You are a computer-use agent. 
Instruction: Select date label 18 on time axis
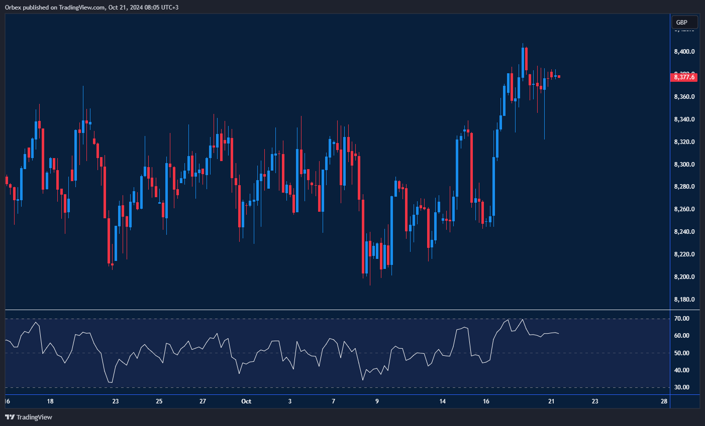coord(50,401)
